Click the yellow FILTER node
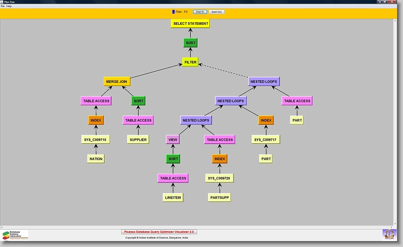Image resolution: width=403 pixels, height=247 pixels. tap(190, 62)
